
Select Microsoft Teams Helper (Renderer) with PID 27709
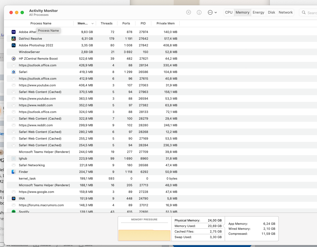click(162, 152)
